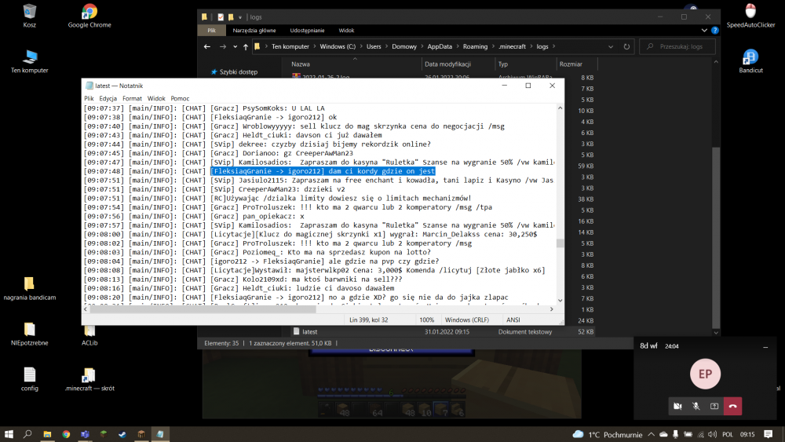Click the AppData breadcrumb in the address bar
Image resolution: width=785 pixels, height=442 pixels.
click(x=441, y=46)
